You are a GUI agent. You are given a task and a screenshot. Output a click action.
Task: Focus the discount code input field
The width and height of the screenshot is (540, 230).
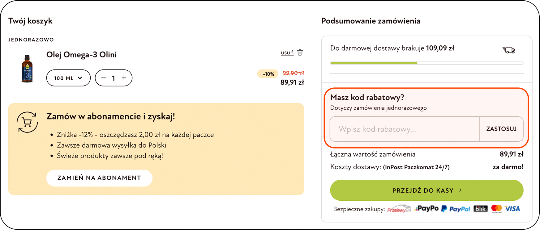point(405,129)
